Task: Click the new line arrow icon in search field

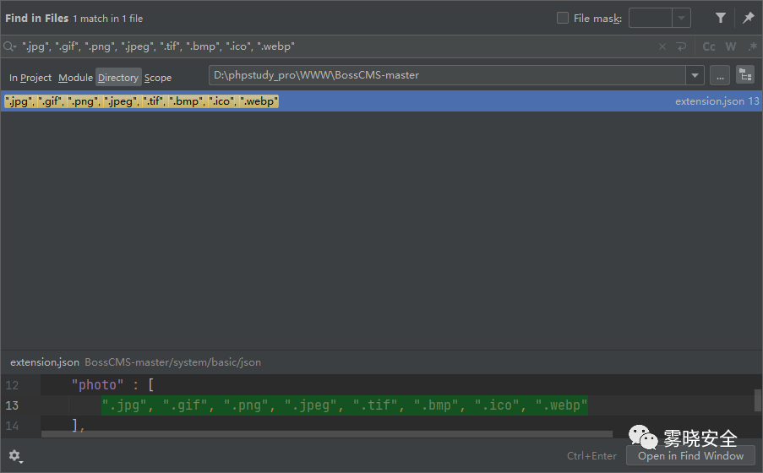Action: 681,46
